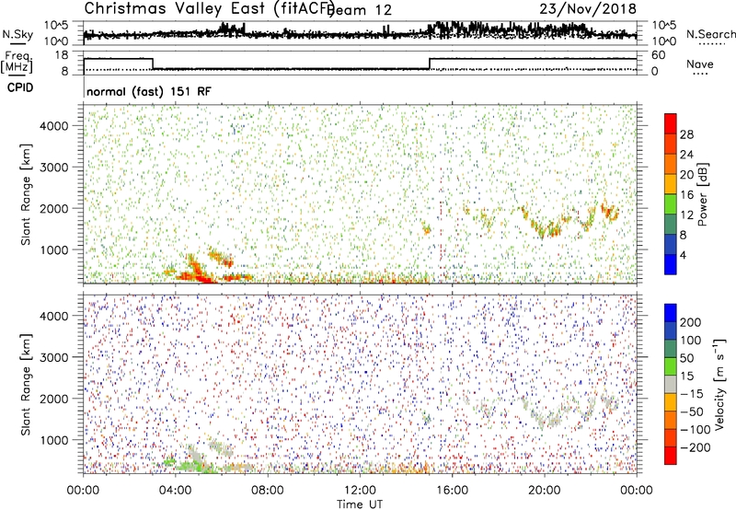The height and width of the screenshot is (510, 736).
Task: Click the date '23/Nov/2018'
Action: [588, 9]
